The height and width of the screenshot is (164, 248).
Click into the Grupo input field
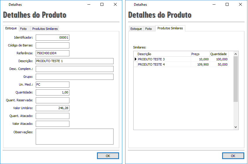(74, 77)
